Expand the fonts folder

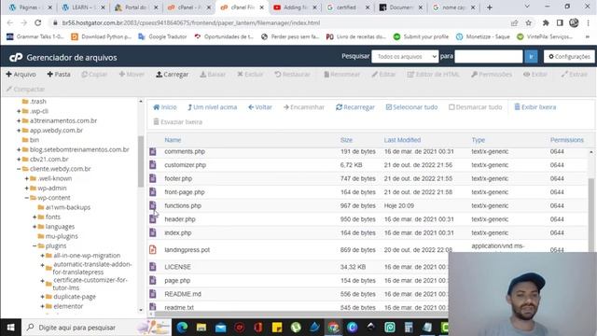(x=35, y=217)
